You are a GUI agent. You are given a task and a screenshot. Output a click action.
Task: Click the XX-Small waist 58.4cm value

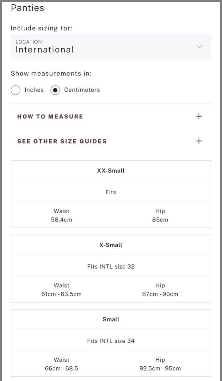coord(61,220)
